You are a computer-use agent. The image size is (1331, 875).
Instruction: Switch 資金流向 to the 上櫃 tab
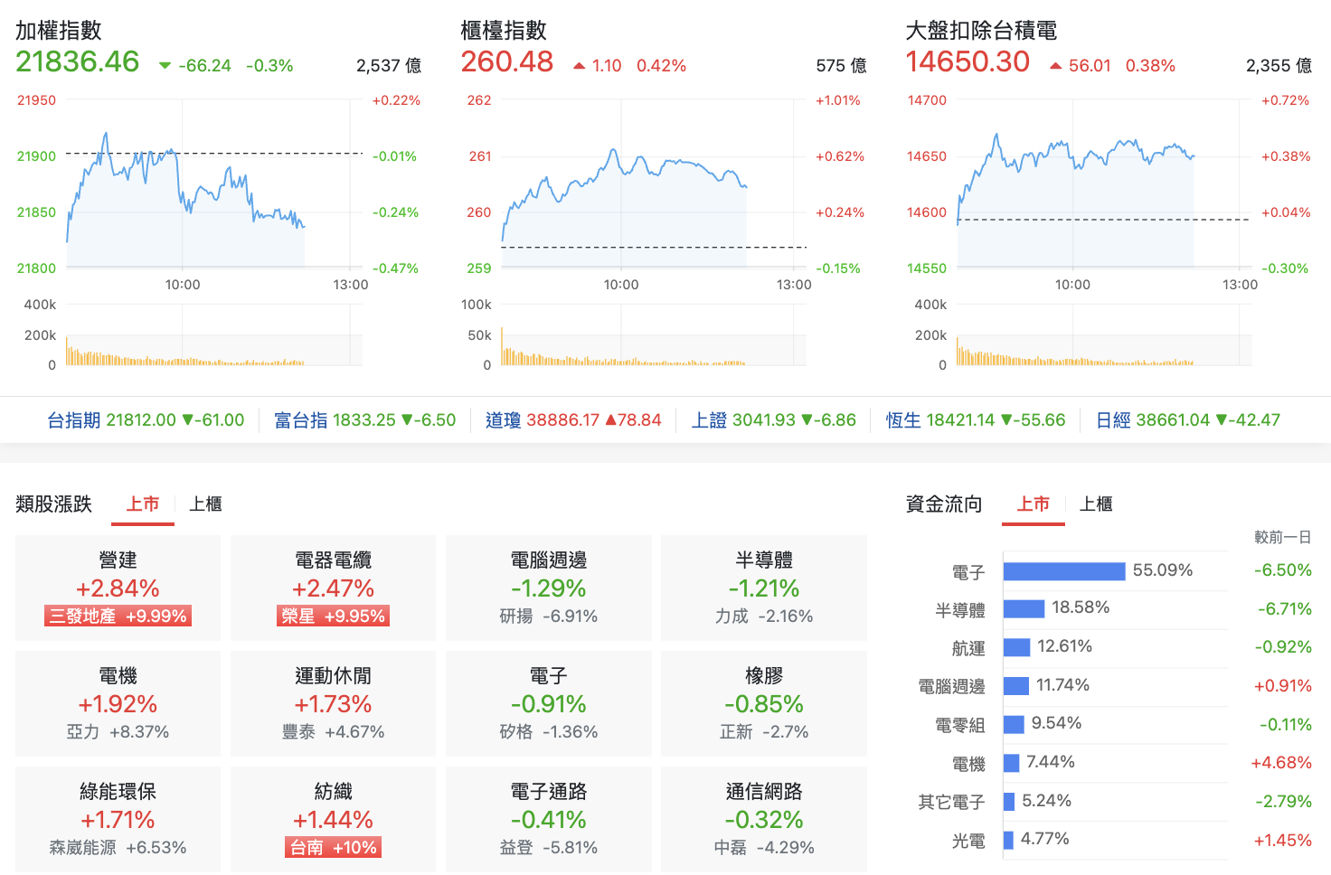coord(1096,504)
